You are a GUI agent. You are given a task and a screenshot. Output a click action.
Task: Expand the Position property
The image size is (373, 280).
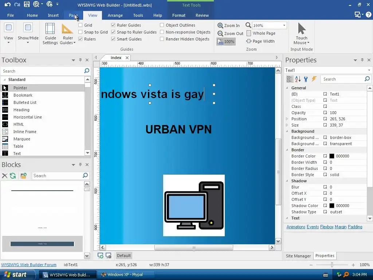click(287, 119)
